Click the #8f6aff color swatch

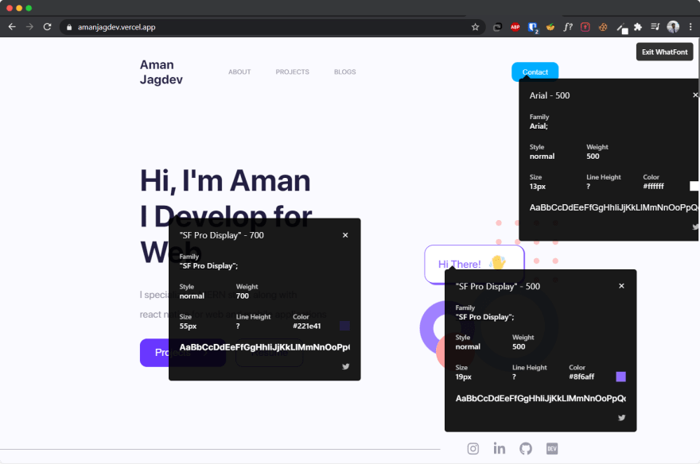620,377
